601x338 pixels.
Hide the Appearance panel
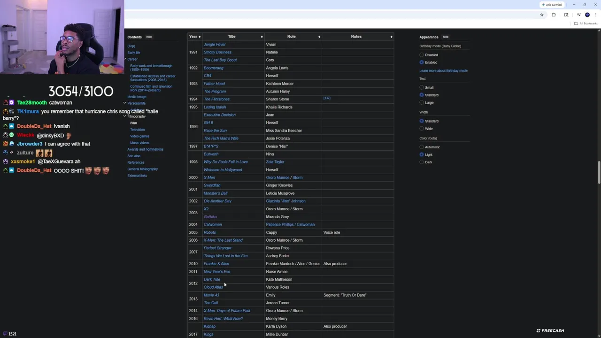point(446,37)
